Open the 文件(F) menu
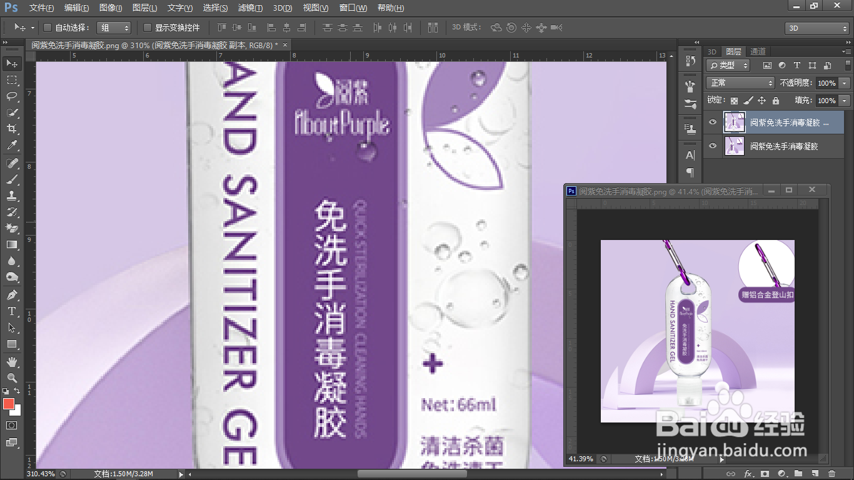Image resolution: width=854 pixels, height=480 pixels. (x=42, y=8)
